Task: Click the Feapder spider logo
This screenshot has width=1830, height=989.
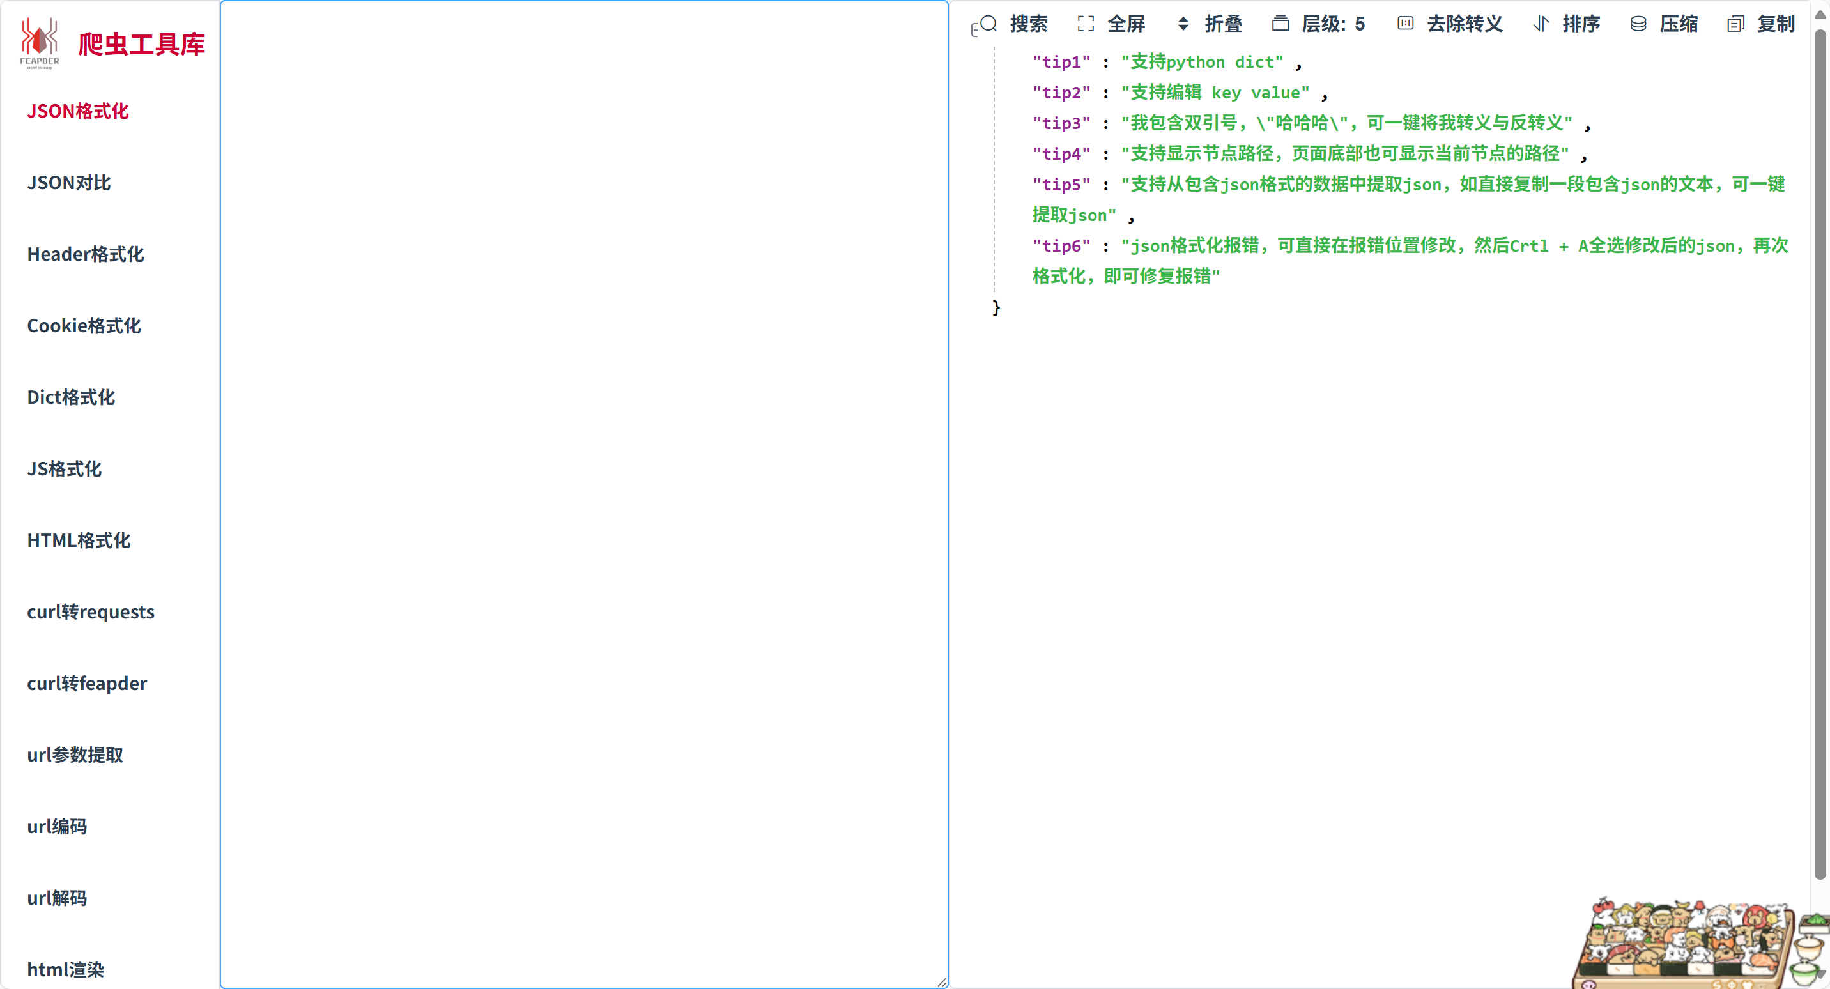Action: [x=39, y=43]
